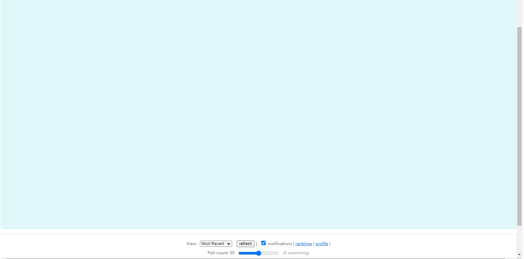
Task: Click the horizontal scrollbar at the page bottom
Action: tap(255, 258)
